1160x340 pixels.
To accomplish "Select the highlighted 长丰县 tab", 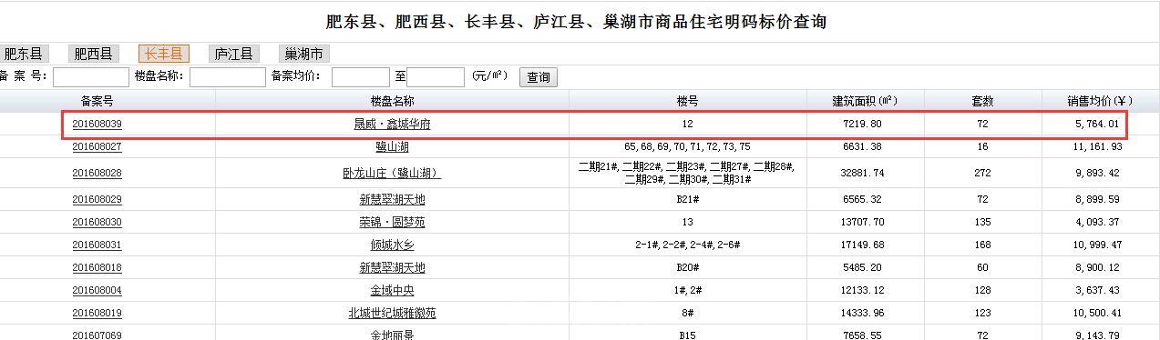I will 163,55.
